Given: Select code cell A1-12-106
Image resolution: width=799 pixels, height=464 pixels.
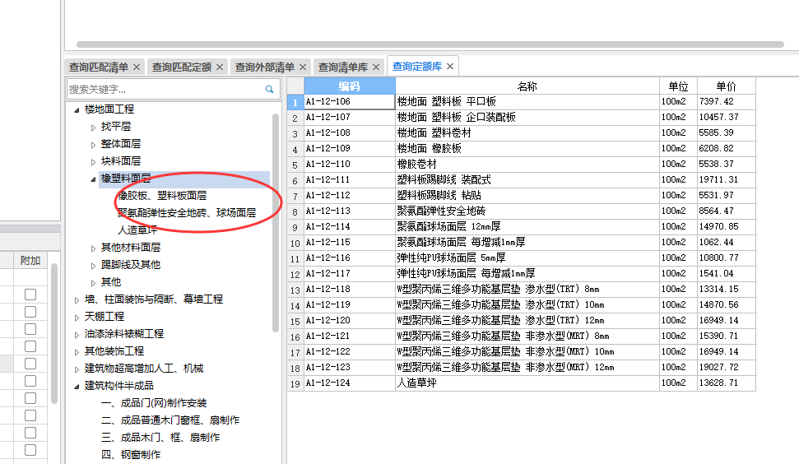Looking at the screenshot, I should tap(350, 102).
